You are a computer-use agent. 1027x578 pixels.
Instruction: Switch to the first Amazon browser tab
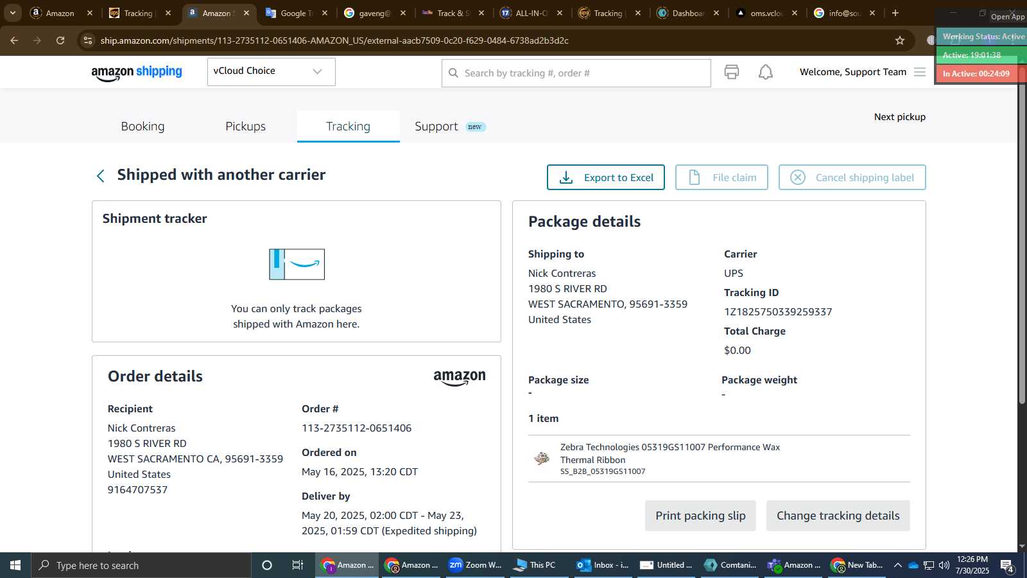click(x=60, y=13)
